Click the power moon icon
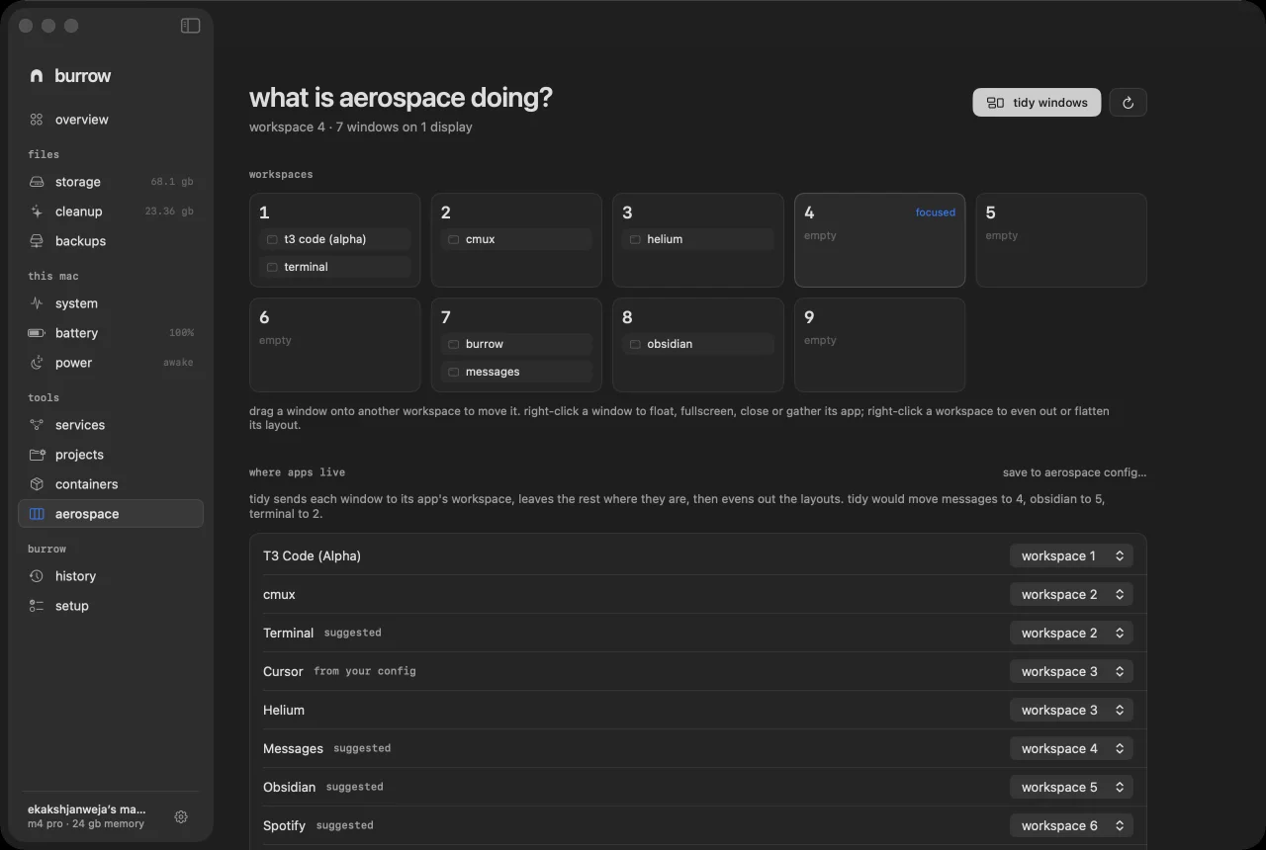This screenshot has width=1266, height=850. click(37, 363)
